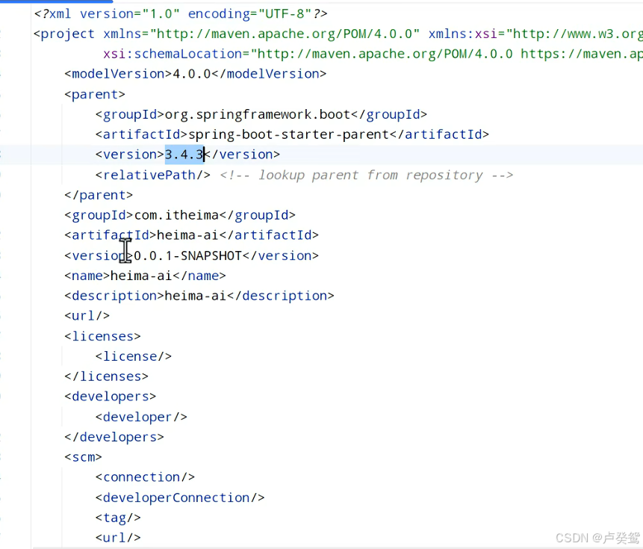643x549 pixels.
Task: Click the developer self-closing tag
Action: click(x=141, y=417)
